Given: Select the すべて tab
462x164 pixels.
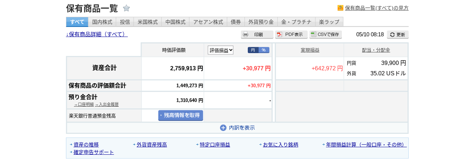Looking at the screenshot, I should coord(77,22).
